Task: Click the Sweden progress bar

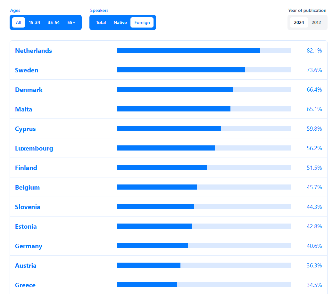Action: [204, 70]
